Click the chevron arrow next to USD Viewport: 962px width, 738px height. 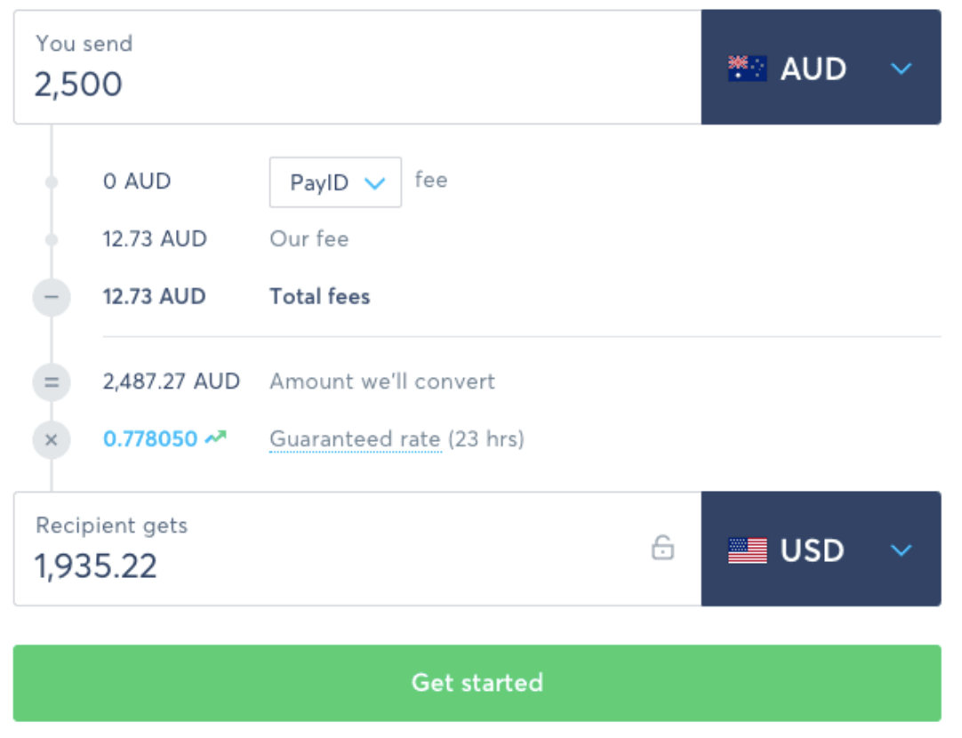point(902,550)
